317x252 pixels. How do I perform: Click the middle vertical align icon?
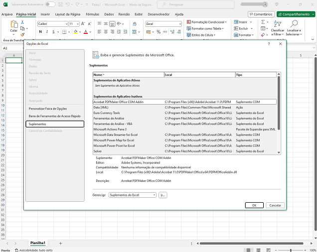[106, 24]
